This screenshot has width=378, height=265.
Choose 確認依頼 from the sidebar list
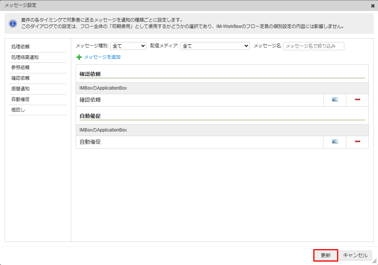(x=20, y=78)
